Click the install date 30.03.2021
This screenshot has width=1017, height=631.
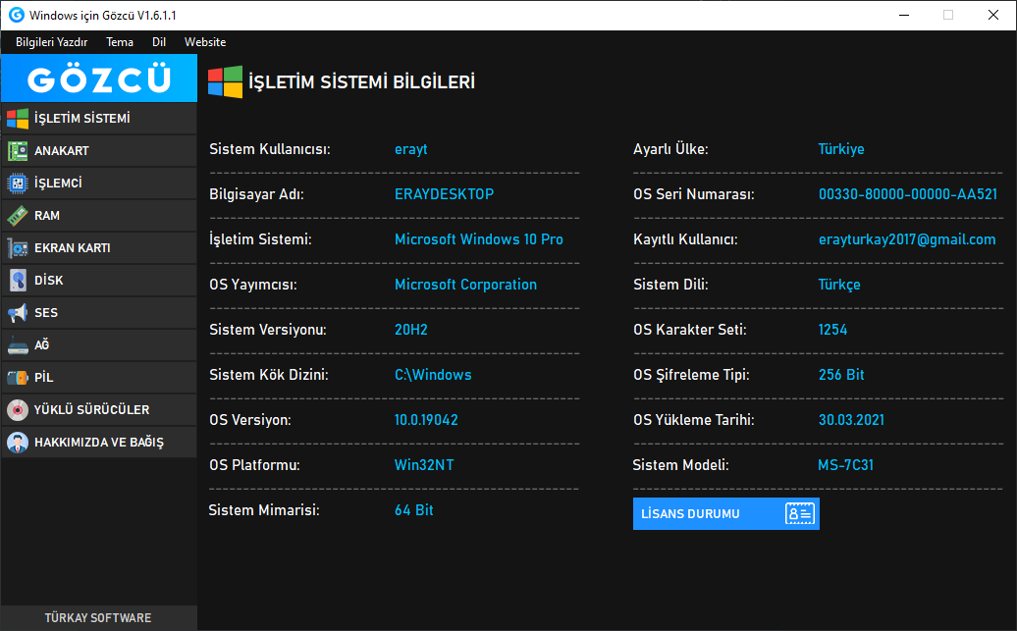click(x=851, y=420)
